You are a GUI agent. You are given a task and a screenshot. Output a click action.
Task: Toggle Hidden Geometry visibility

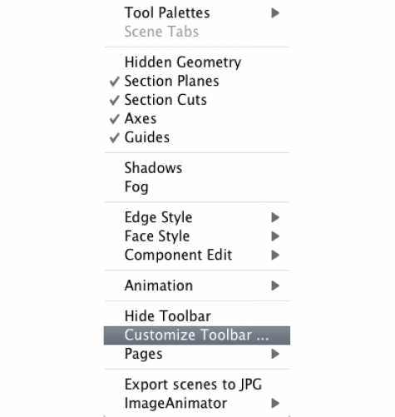click(197, 62)
